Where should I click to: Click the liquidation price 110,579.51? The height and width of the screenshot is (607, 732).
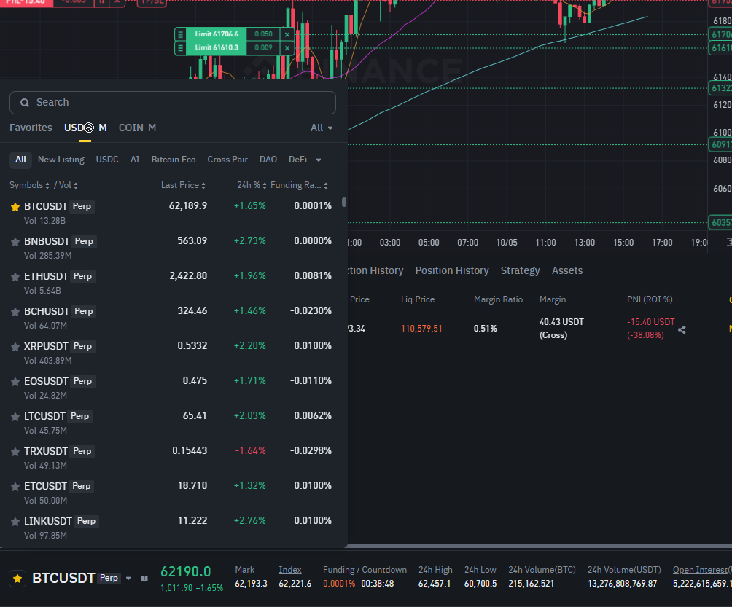coord(421,329)
